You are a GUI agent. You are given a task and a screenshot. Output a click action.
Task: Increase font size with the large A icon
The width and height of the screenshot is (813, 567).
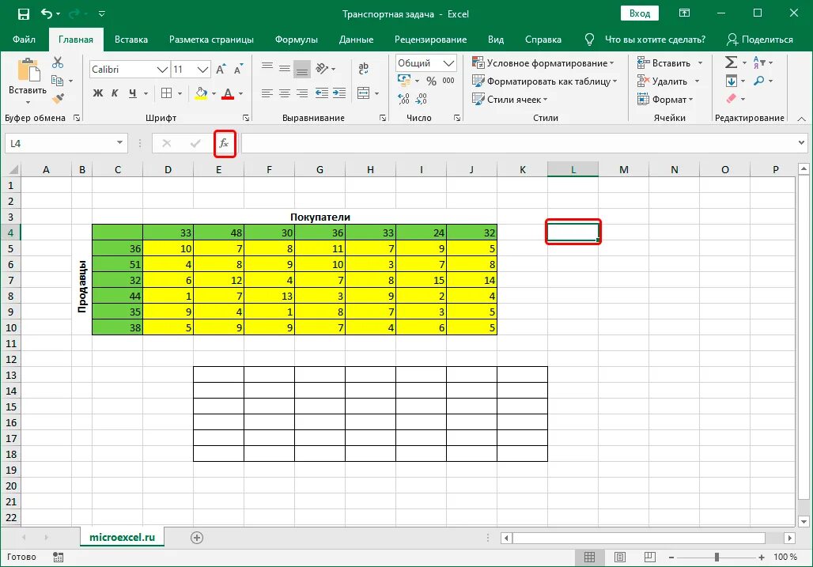click(221, 70)
